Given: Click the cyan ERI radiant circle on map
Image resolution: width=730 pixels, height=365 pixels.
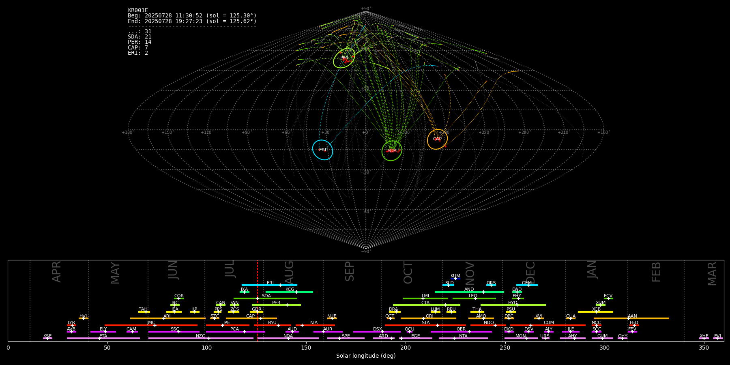Looking at the screenshot, I should pos(322,150).
